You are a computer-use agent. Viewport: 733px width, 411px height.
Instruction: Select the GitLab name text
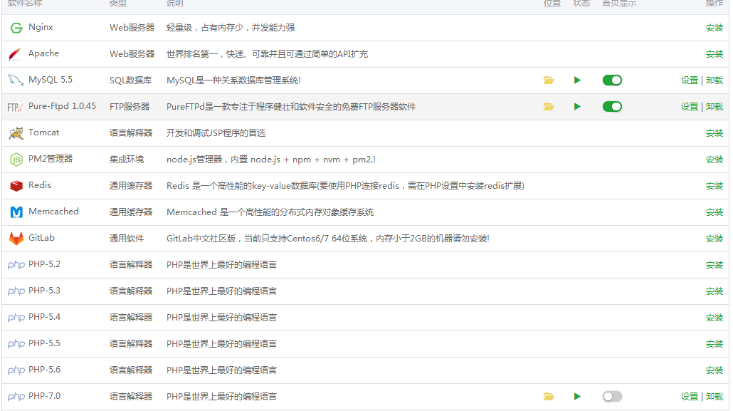41,238
